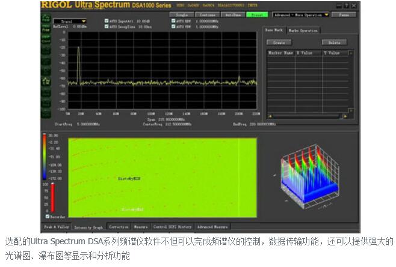The width and height of the screenshot is (396, 267).
Task: Disable AUTO InputAtt checkbox
Action: coord(107,21)
